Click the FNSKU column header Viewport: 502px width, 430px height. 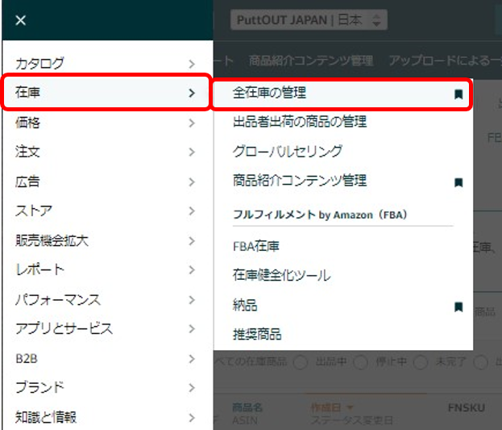tap(466, 407)
